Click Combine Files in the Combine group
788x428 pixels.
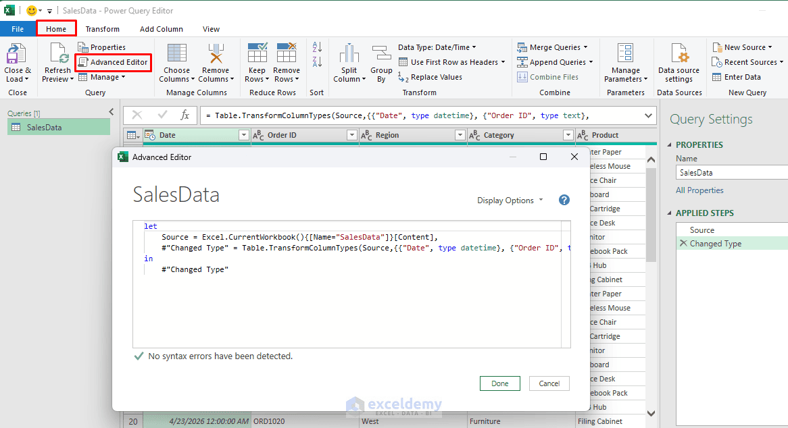tap(548, 77)
